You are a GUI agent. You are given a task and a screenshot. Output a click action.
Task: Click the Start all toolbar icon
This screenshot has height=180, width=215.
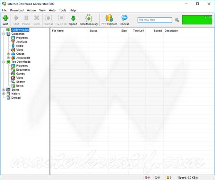(x=49, y=18)
